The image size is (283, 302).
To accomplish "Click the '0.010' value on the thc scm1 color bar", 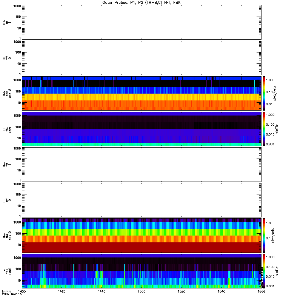I will point(270,277).
